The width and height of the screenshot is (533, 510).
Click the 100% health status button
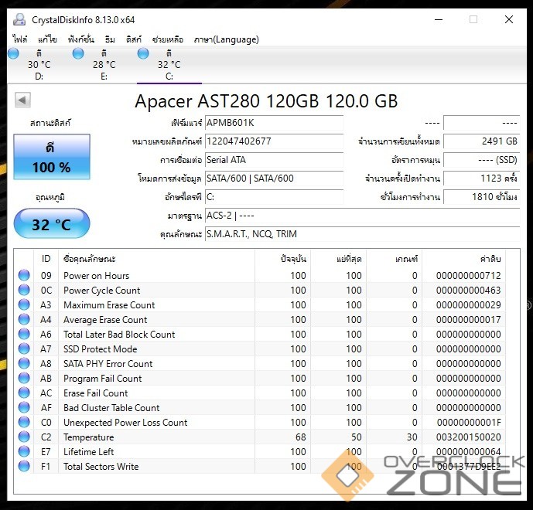pyautogui.click(x=52, y=157)
